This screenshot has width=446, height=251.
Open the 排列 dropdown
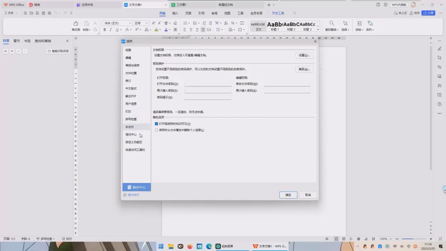pos(370,30)
